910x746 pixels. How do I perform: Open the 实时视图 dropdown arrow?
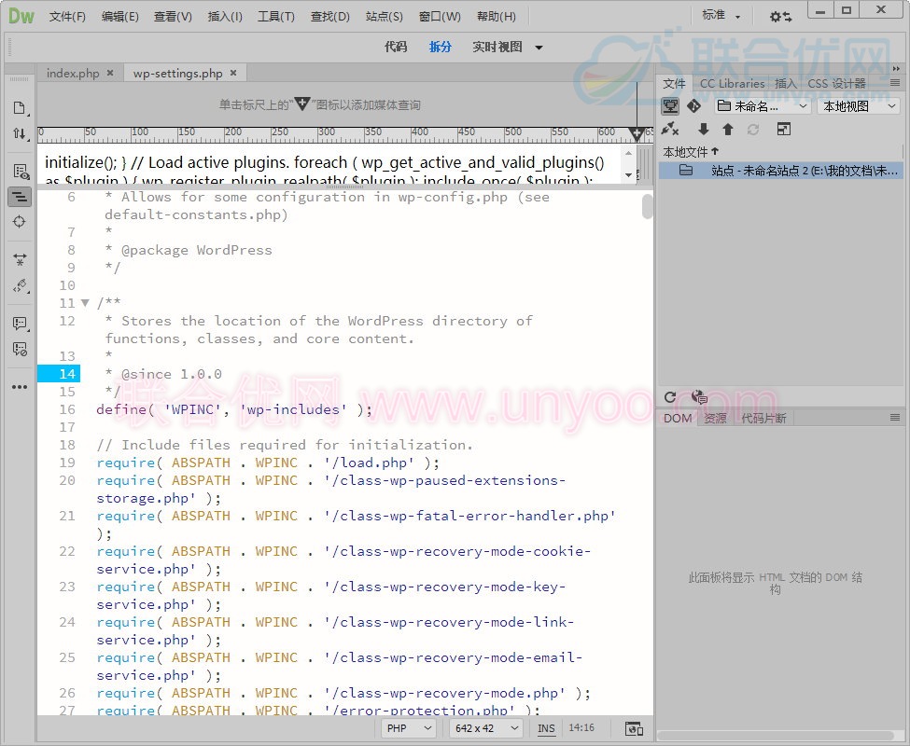click(x=539, y=48)
